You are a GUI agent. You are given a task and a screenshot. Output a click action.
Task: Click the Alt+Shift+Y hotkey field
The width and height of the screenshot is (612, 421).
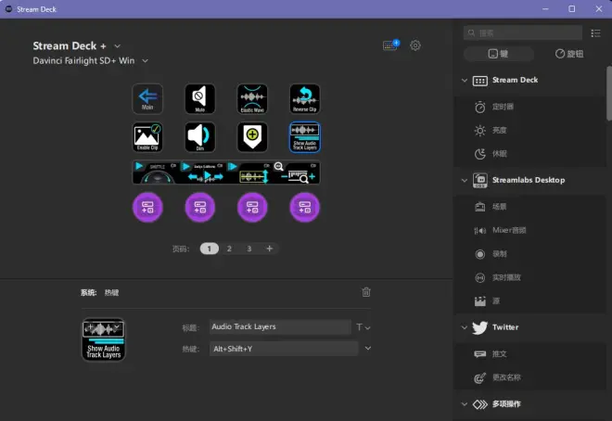coord(284,349)
